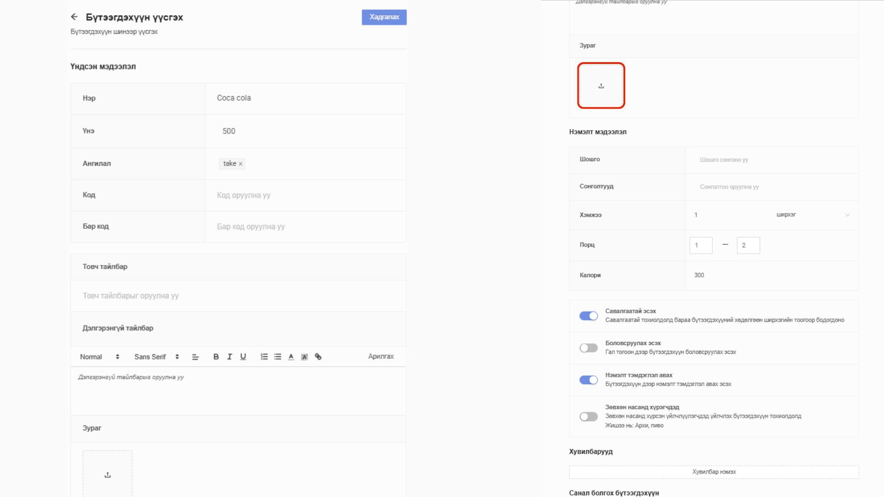
Task: Insert a bulleted list
Action: click(x=278, y=357)
